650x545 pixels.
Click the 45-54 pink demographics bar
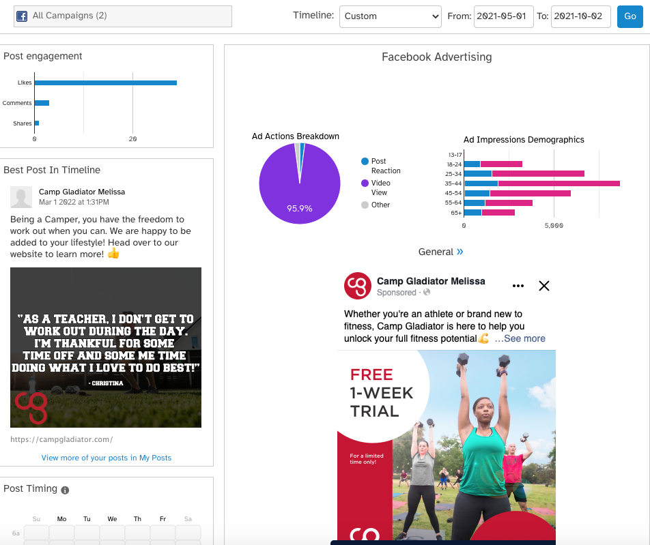click(x=531, y=194)
